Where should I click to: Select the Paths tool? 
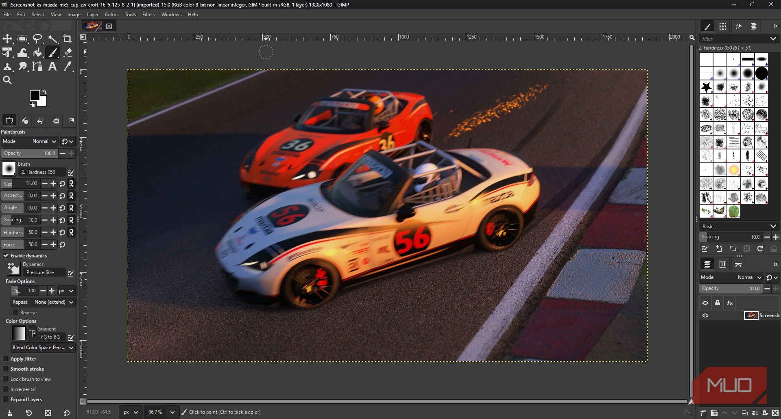[x=37, y=67]
